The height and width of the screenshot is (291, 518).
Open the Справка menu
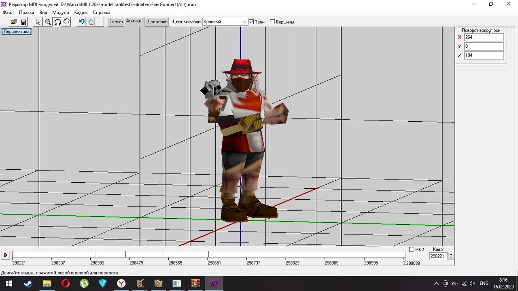102,13
